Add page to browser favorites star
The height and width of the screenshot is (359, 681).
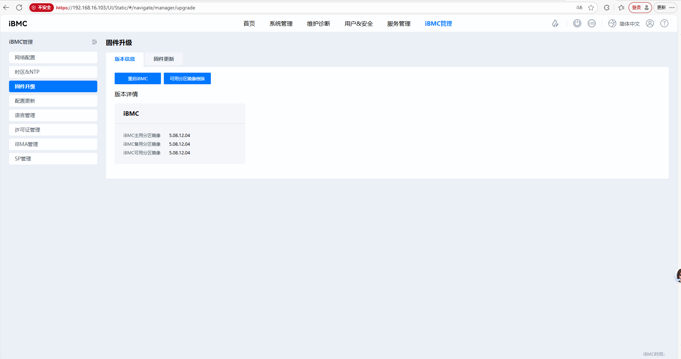[x=591, y=8]
